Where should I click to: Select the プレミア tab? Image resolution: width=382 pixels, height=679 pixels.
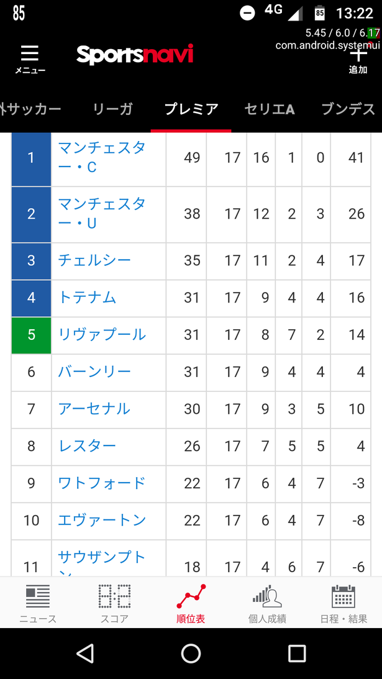click(x=191, y=109)
